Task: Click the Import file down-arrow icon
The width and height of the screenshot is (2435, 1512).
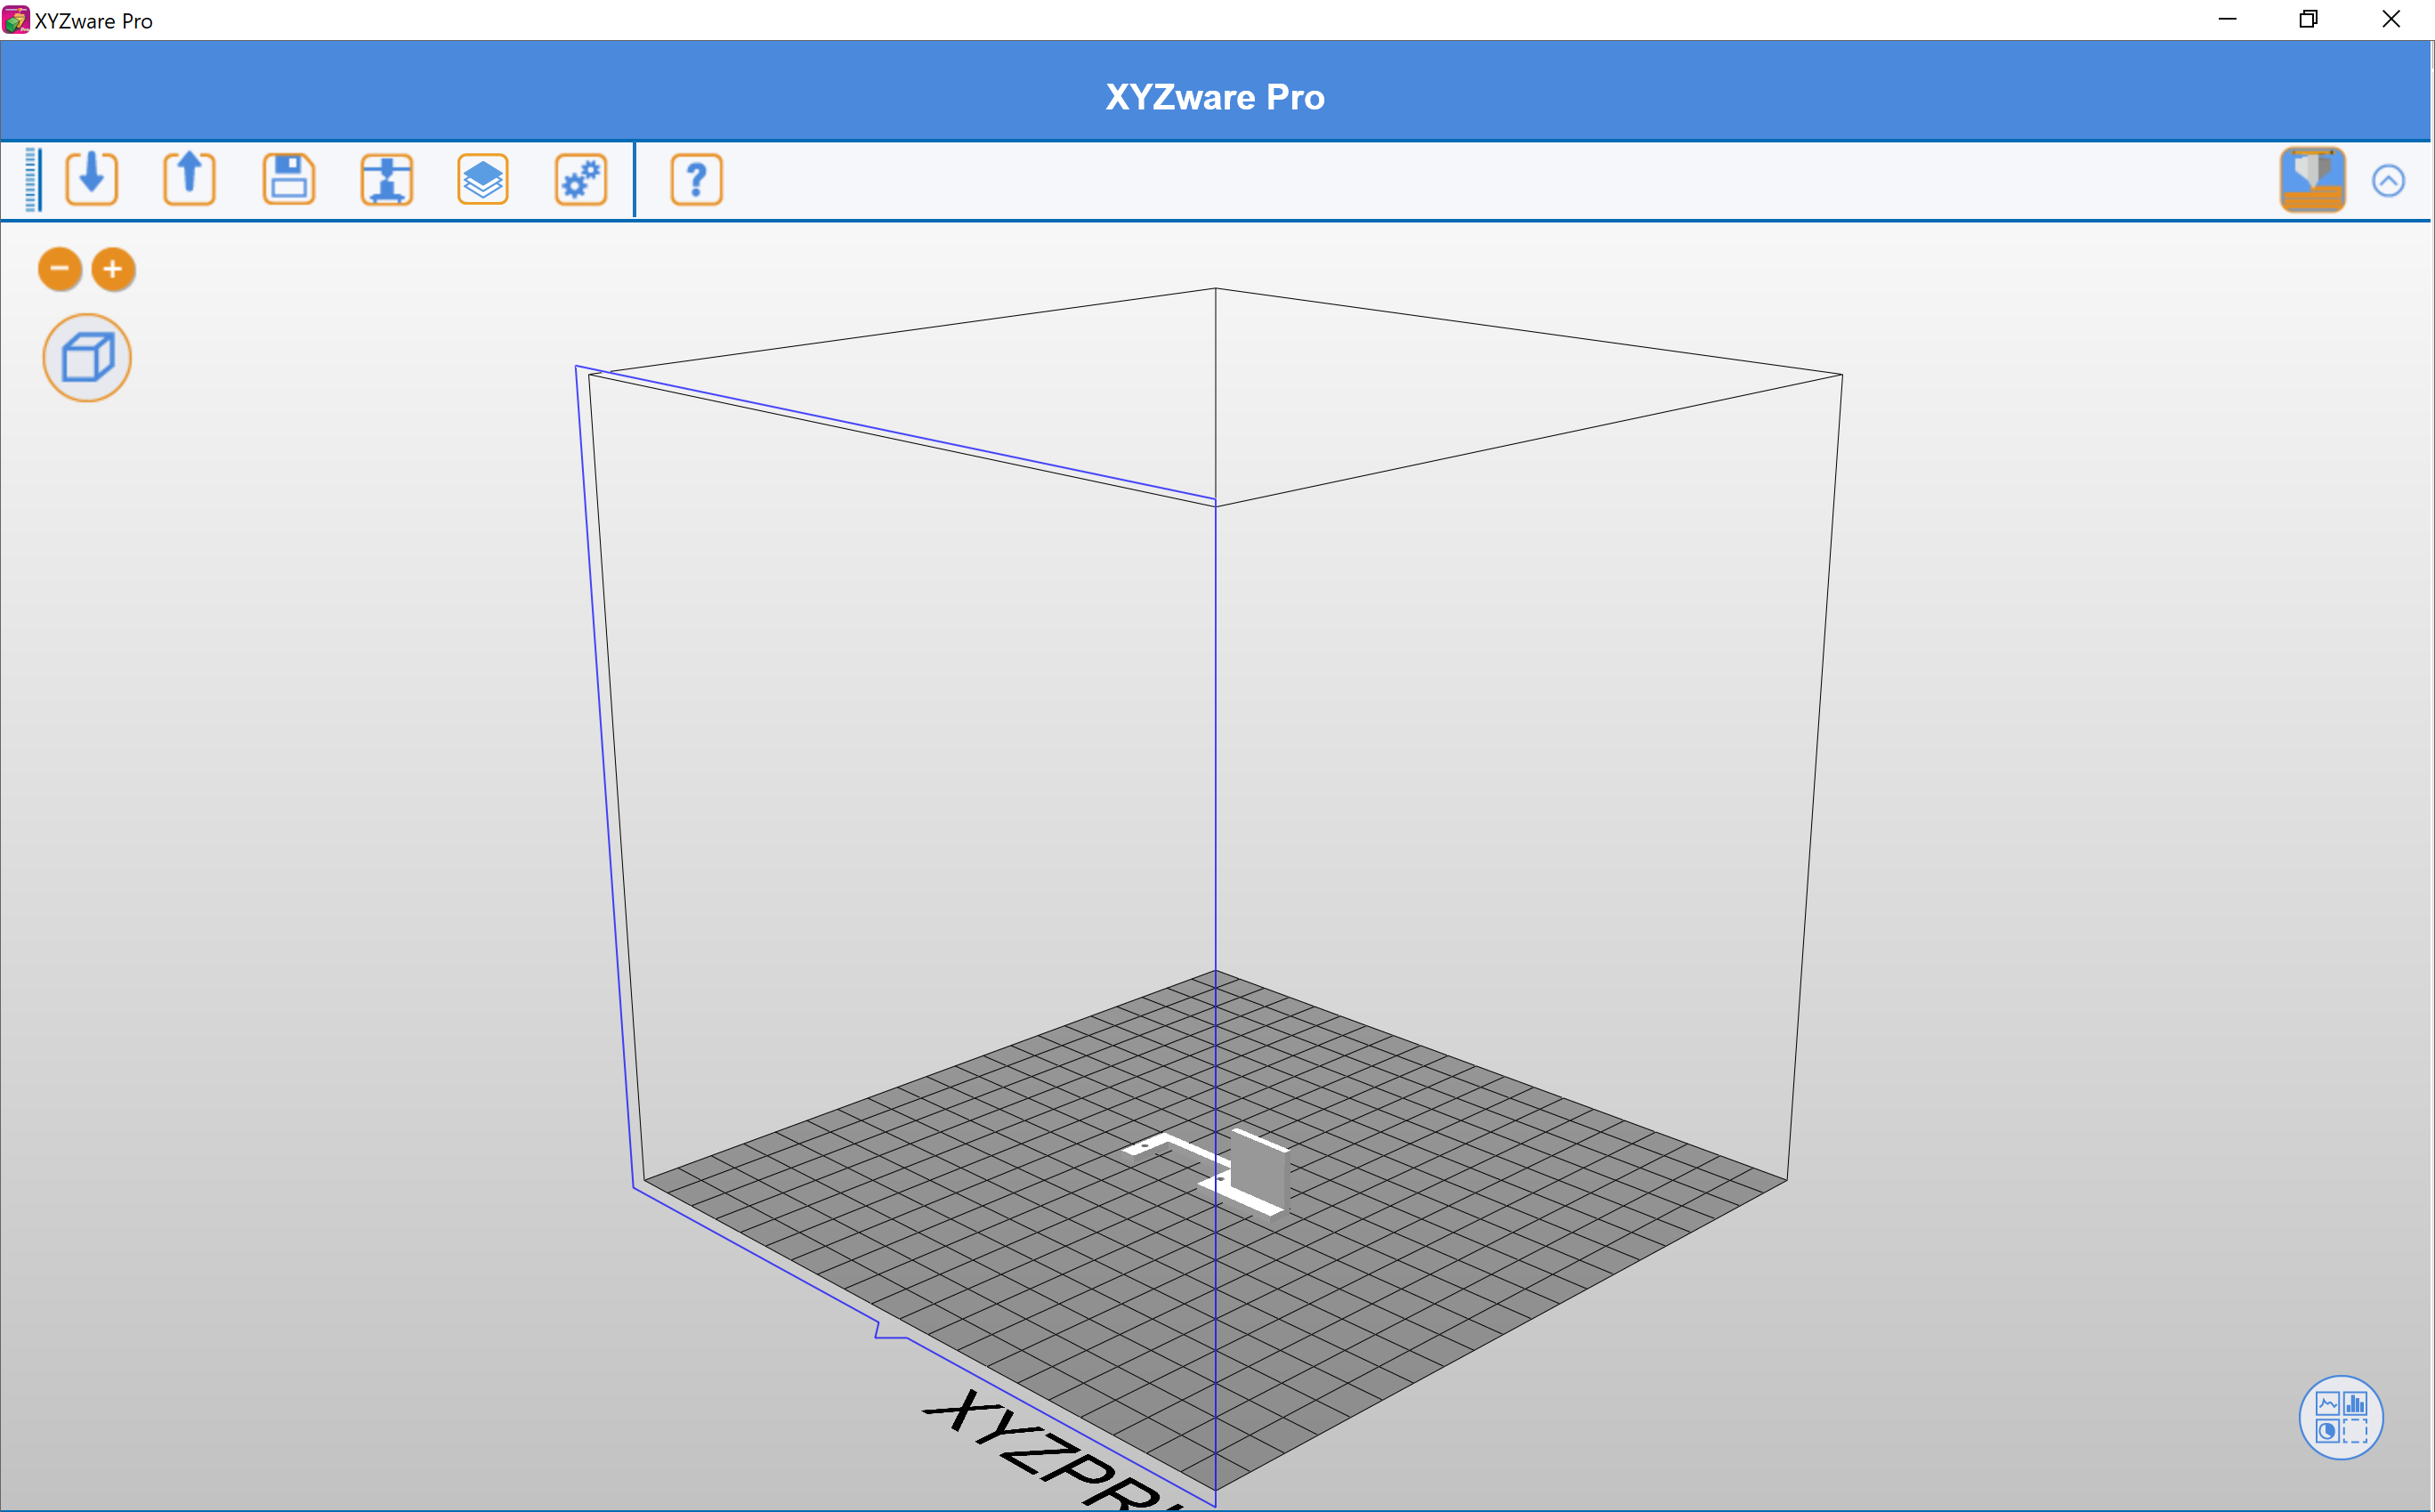Action: point(92,180)
